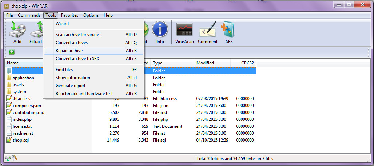Click the status bar totals text

click(235, 158)
